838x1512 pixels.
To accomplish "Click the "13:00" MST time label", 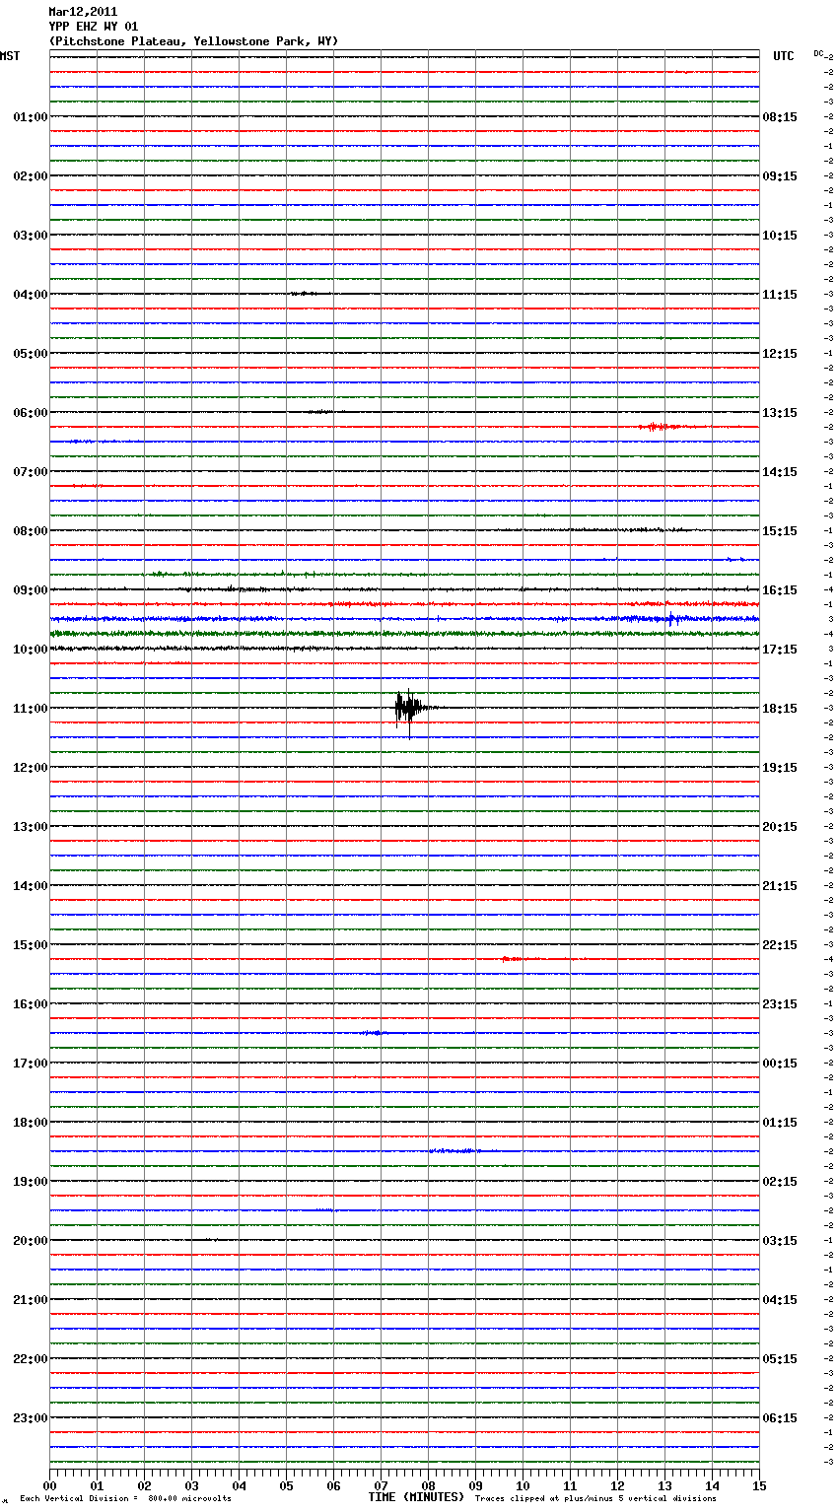I will click(30, 827).
